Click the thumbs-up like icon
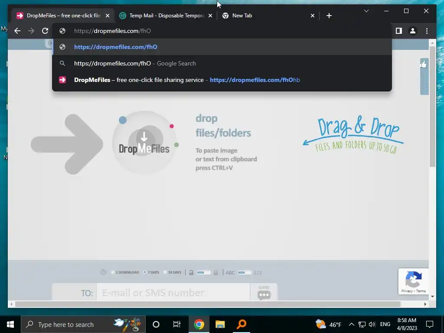 (424, 65)
